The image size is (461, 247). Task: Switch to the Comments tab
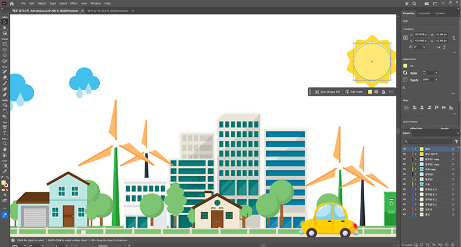(424, 13)
